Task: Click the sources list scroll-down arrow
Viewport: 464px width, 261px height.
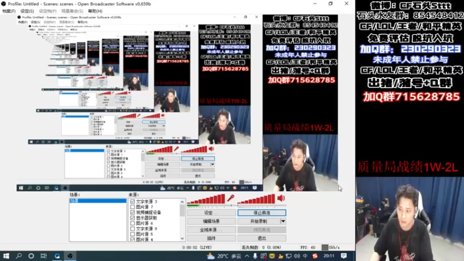Action: tap(182, 239)
